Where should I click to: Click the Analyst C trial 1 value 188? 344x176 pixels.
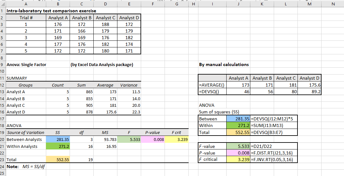tap(105, 24)
